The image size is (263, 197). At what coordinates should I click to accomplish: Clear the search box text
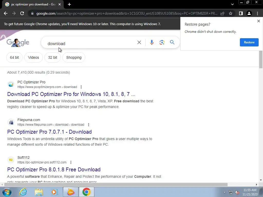pos(139,42)
